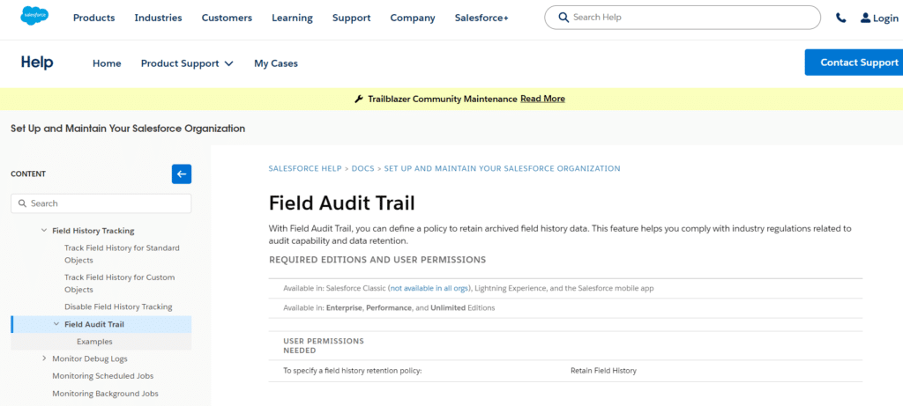Click 'To specify a field history retention policy' text
Image resolution: width=903 pixels, height=406 pixels.
point(353,371)
